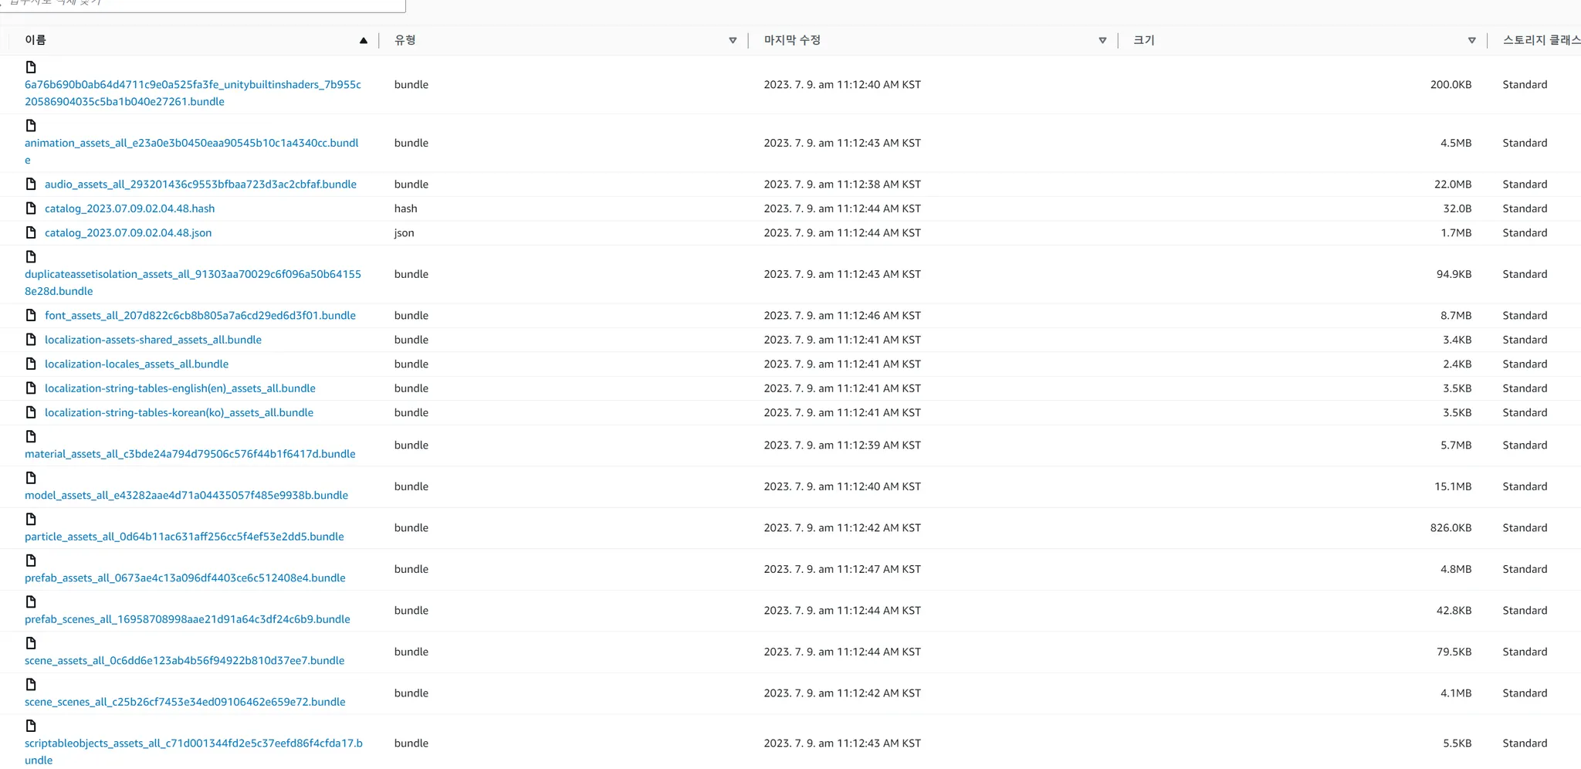Sort by name using the 이름 ascending arrow
The width and height of the screenshot is (1581, 769).
(x=364, y=41)
